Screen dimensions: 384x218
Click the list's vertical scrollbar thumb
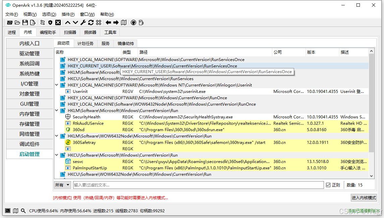pyautogui.click(x=371, y=103)
